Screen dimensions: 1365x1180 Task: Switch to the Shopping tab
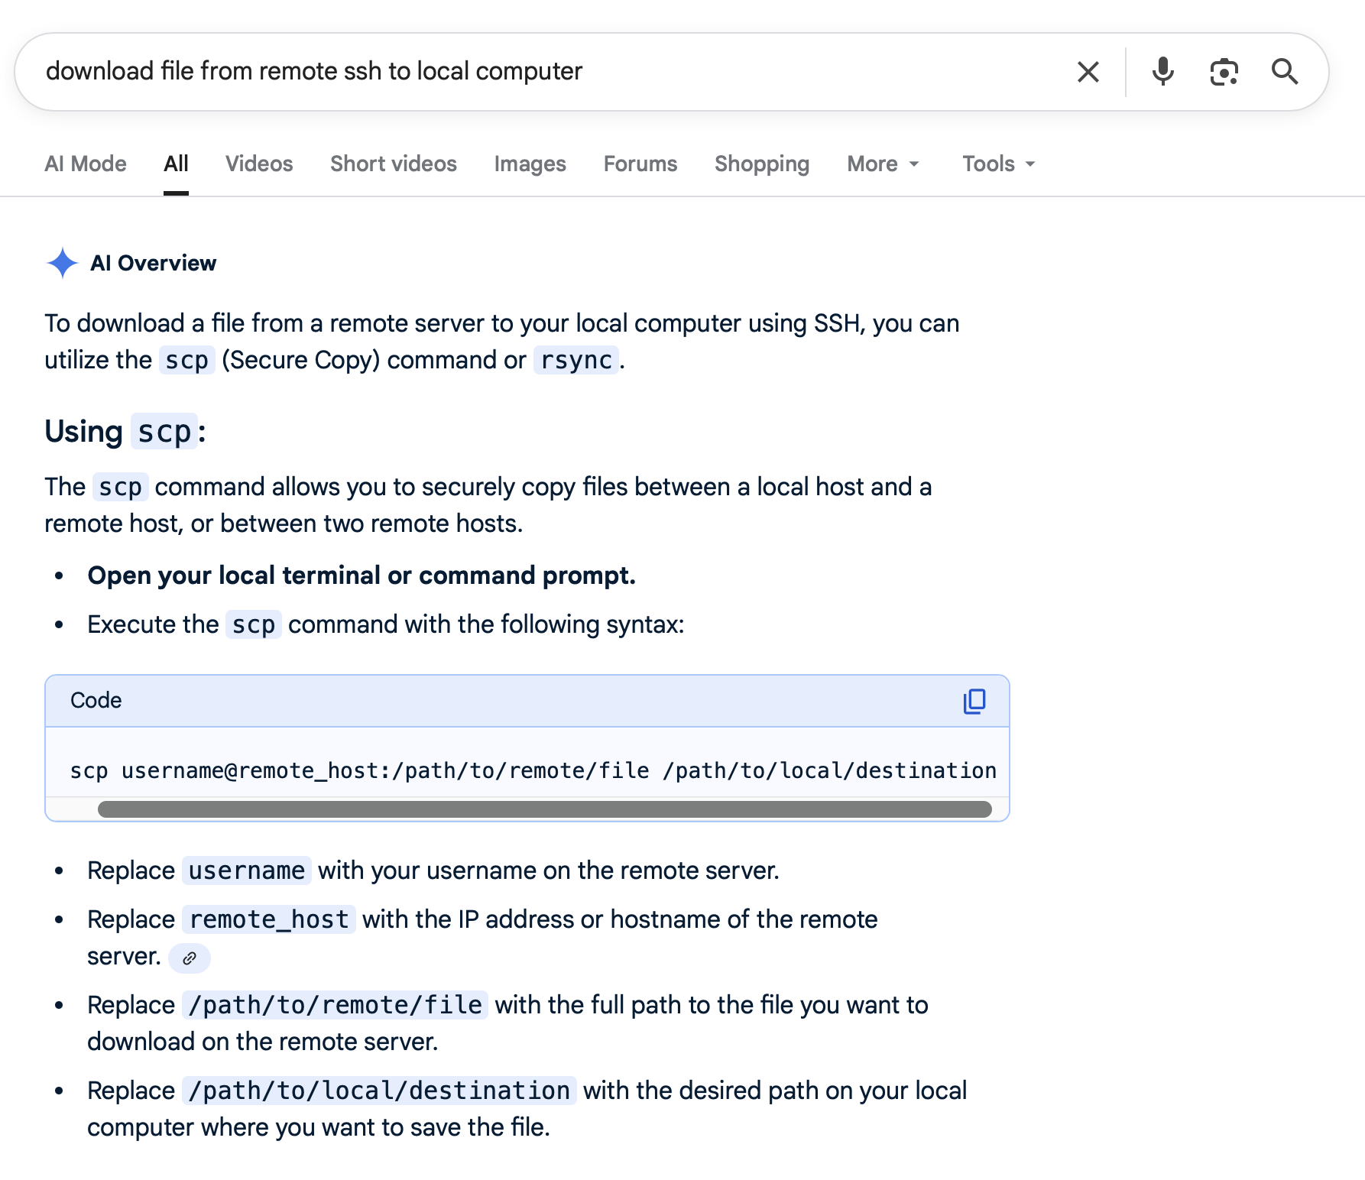point(762,164)
